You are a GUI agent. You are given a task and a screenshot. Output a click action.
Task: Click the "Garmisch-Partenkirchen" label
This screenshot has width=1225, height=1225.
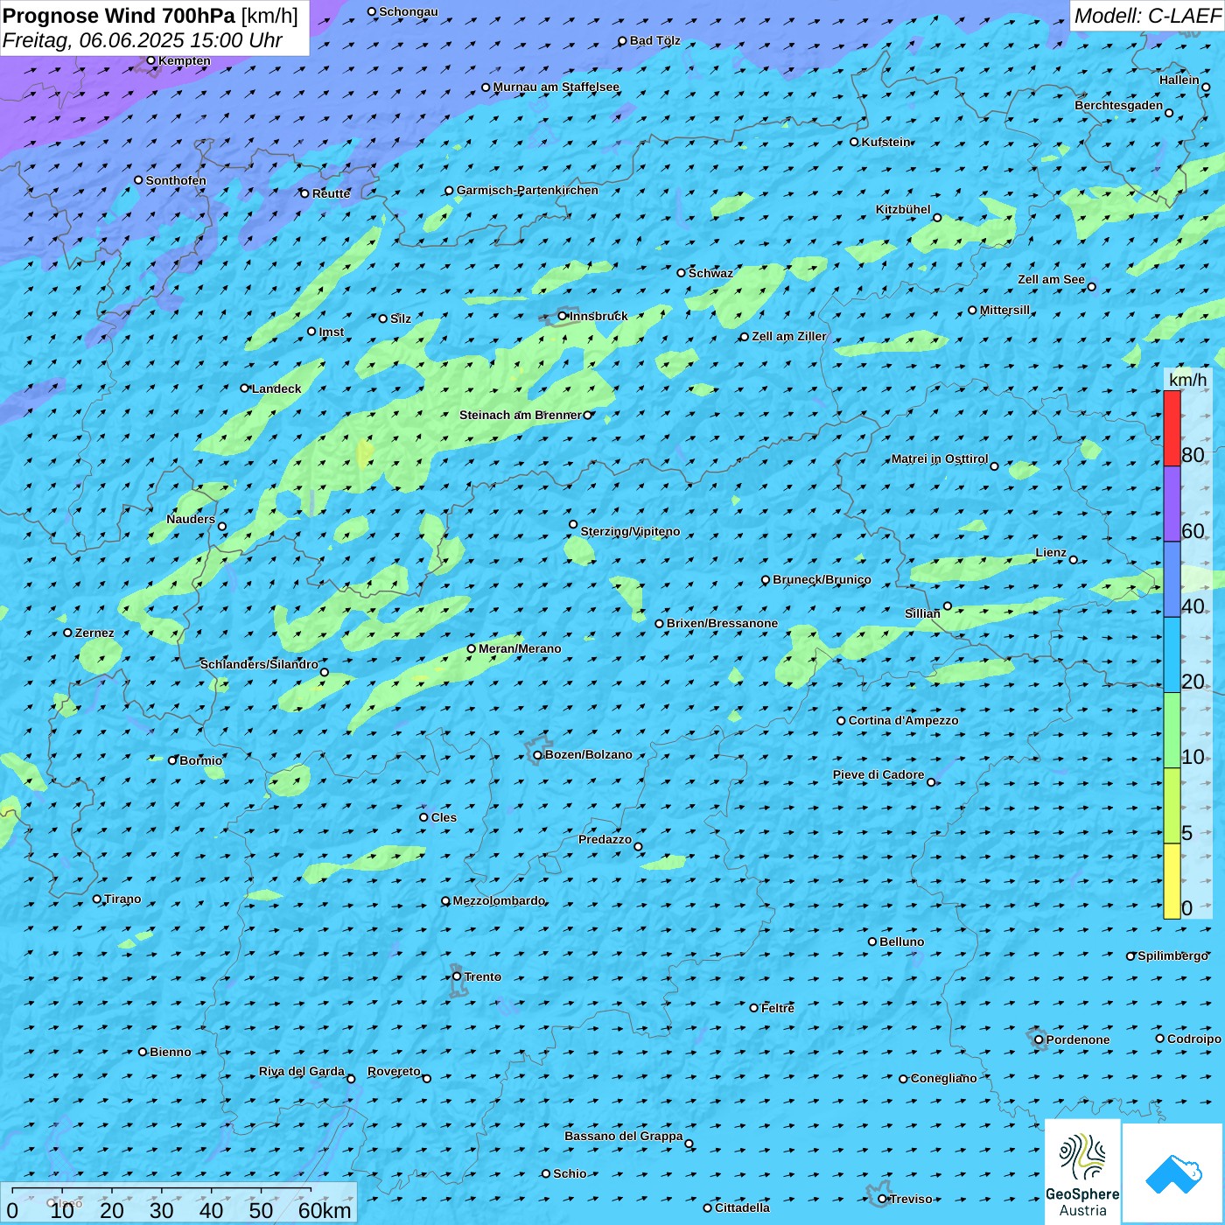tap(528, 190)
